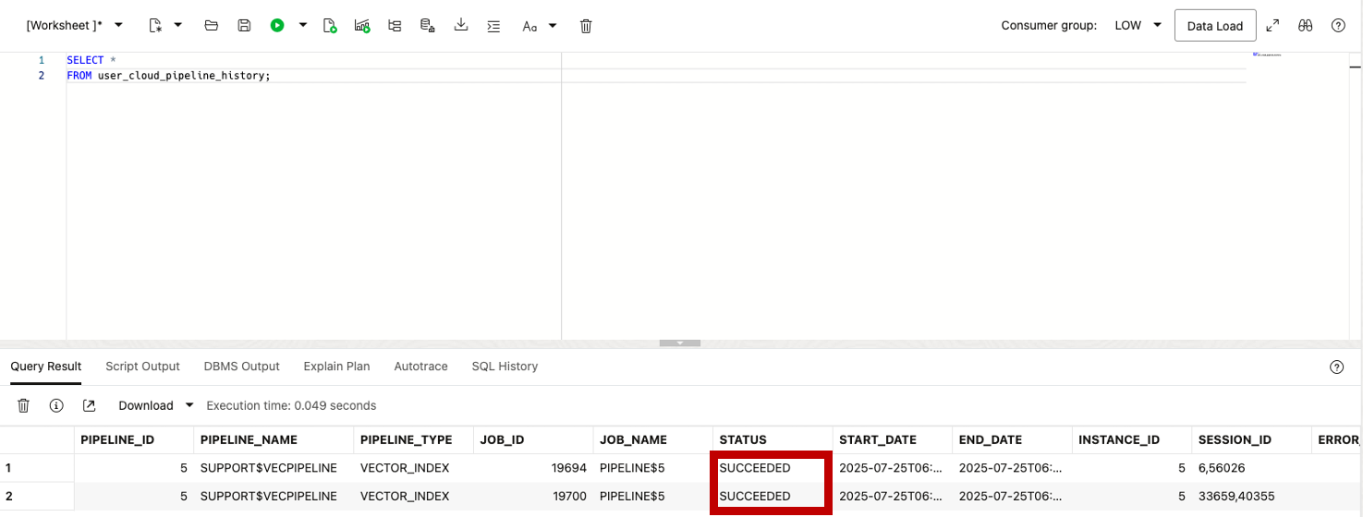This screenshot has width=1363, height=517.
Task: Open a saved worksheet file
Action: point(212,26)
